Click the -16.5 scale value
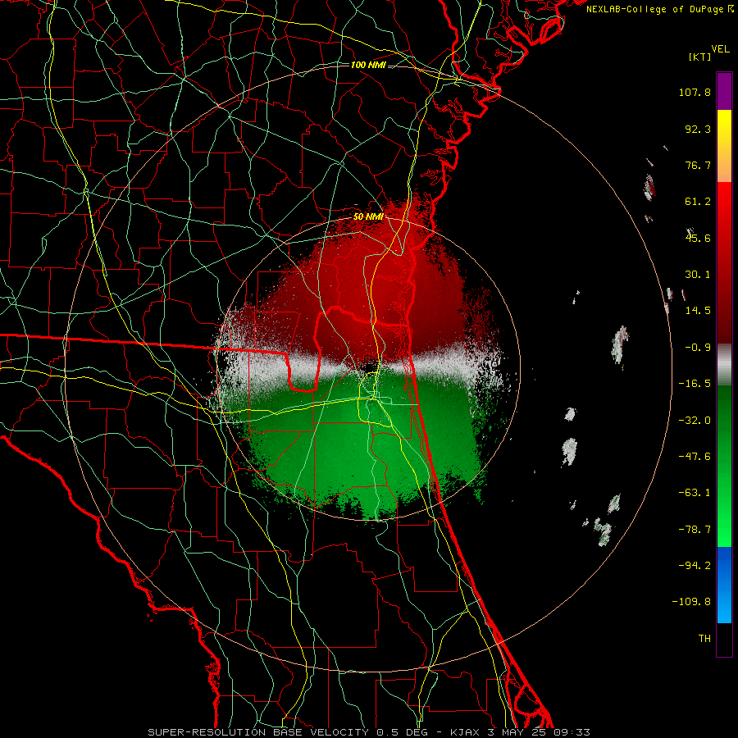The width and height of the screenshot is (738, 738). point(695,384)
